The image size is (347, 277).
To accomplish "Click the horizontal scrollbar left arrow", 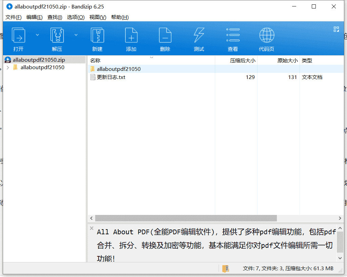I will (x=91, y=218).
